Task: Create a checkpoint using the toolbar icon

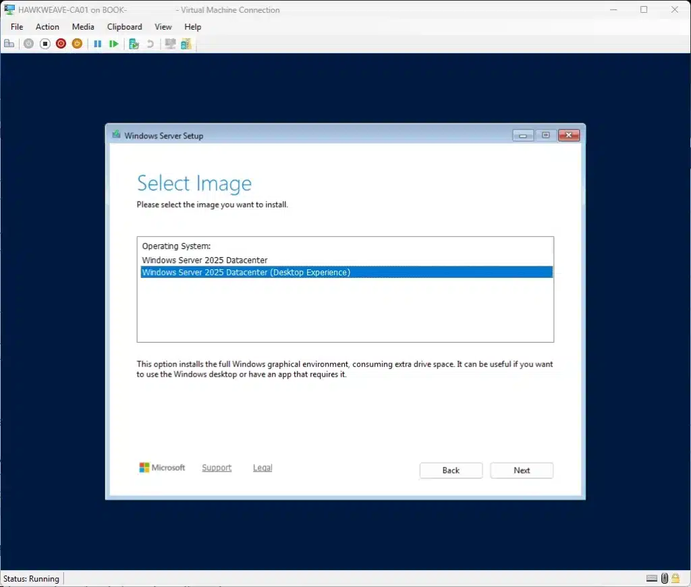Action: 134,44
